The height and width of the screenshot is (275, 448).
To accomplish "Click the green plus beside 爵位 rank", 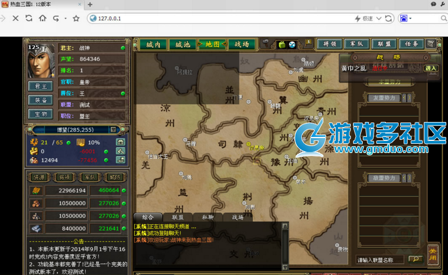I will pos(123,93).
